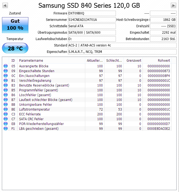Select the SATA CRC Fehler parameter name
The width and height of the screenshot is (179, 192).
pos(31,119)
